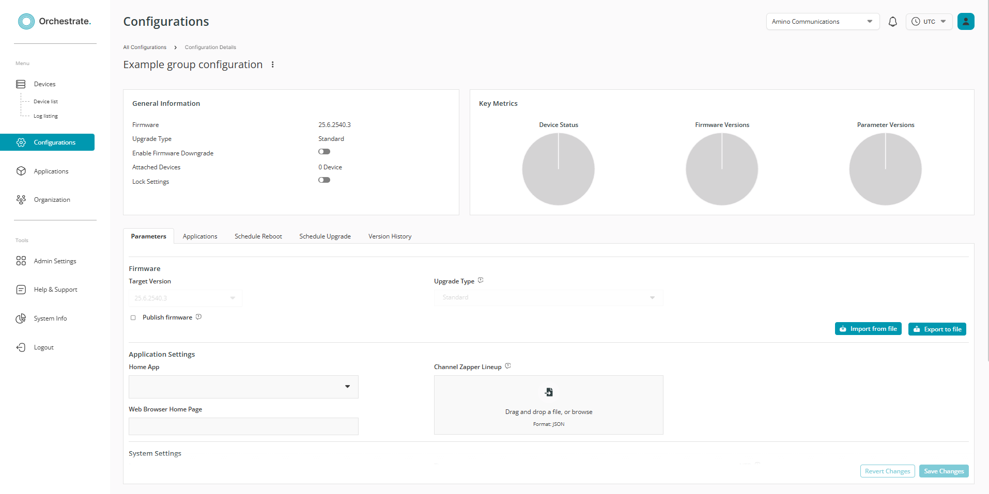This screenshot has width=989, height=494.
Task: Check the Publish firmware checkbox
Action: (133, 317)
